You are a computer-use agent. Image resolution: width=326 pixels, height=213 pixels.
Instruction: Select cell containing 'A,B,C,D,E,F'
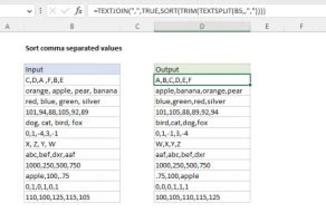pos(202,80)
